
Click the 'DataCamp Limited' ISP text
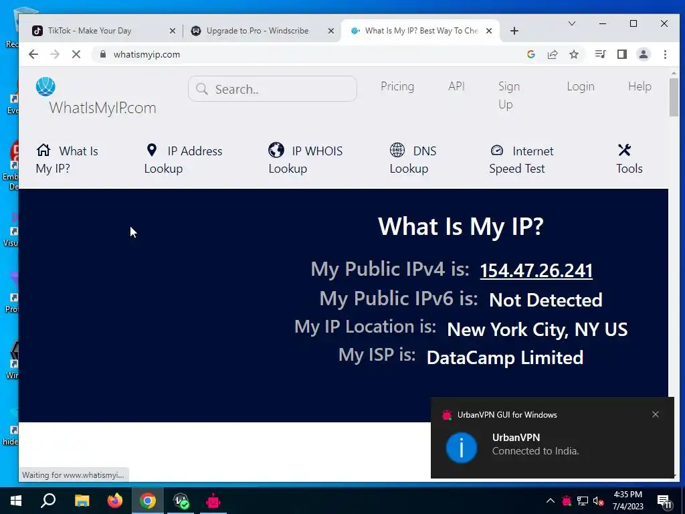505,357
